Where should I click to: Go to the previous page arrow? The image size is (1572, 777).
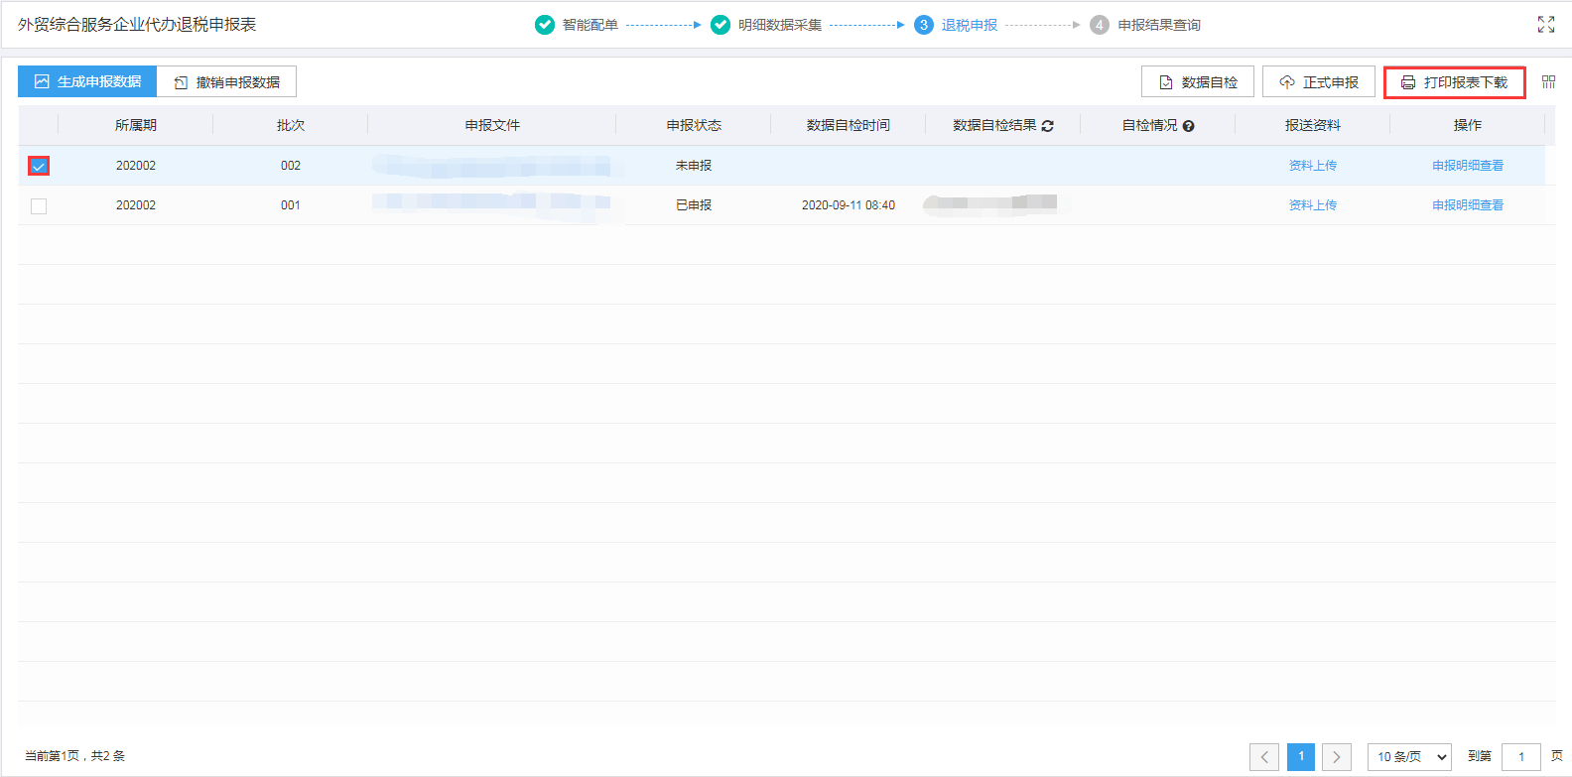pos(1264,757)
